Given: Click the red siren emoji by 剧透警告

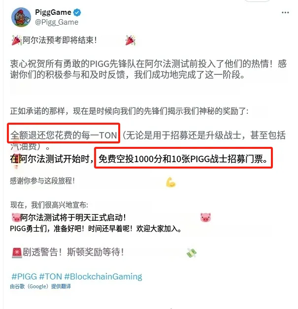Looking at the screenshot, I should coord(17,253).
